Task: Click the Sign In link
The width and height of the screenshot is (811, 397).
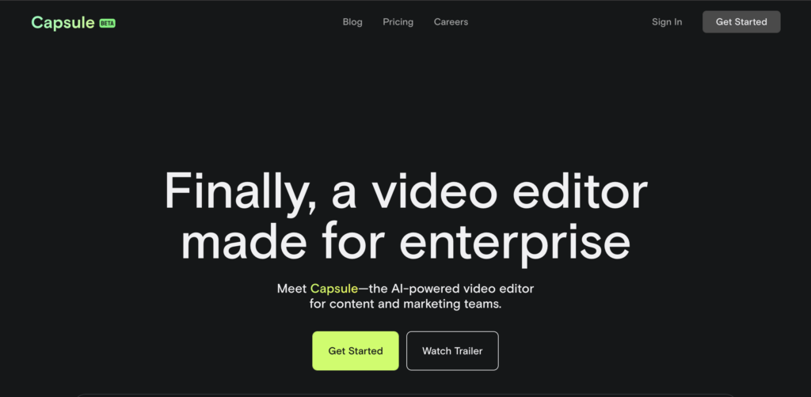Action: (667, 21)
